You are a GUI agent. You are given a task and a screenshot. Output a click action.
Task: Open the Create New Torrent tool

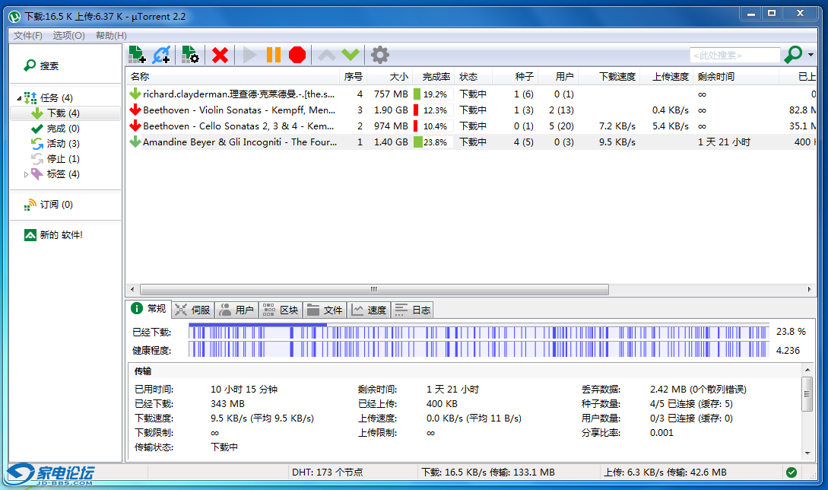(190, 55)
